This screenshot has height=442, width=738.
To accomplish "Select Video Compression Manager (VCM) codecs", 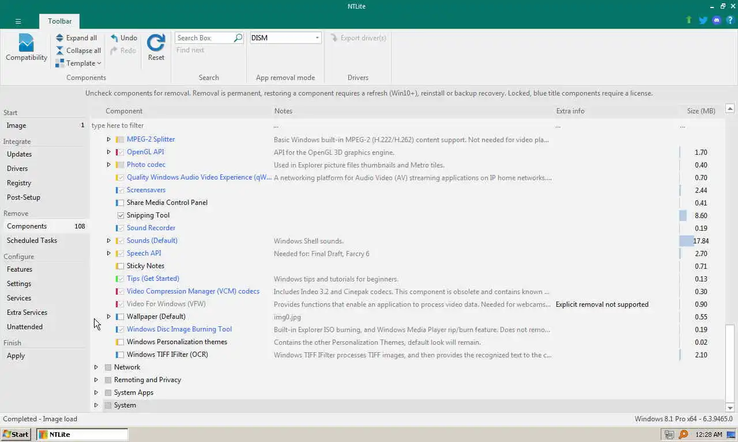I will [x=193, y=291].
